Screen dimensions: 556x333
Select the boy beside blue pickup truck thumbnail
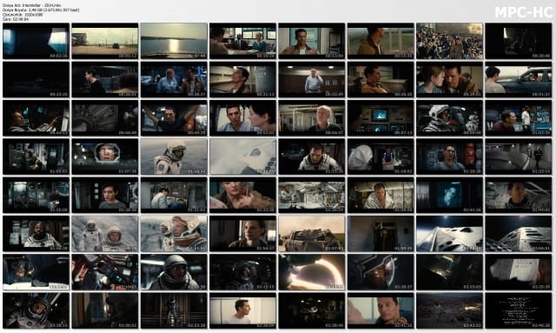coord(518,79)
